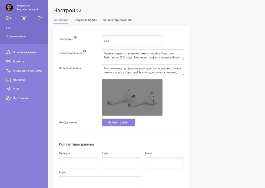
Task: Click into Полное описание text area
Action: [143, 70]
